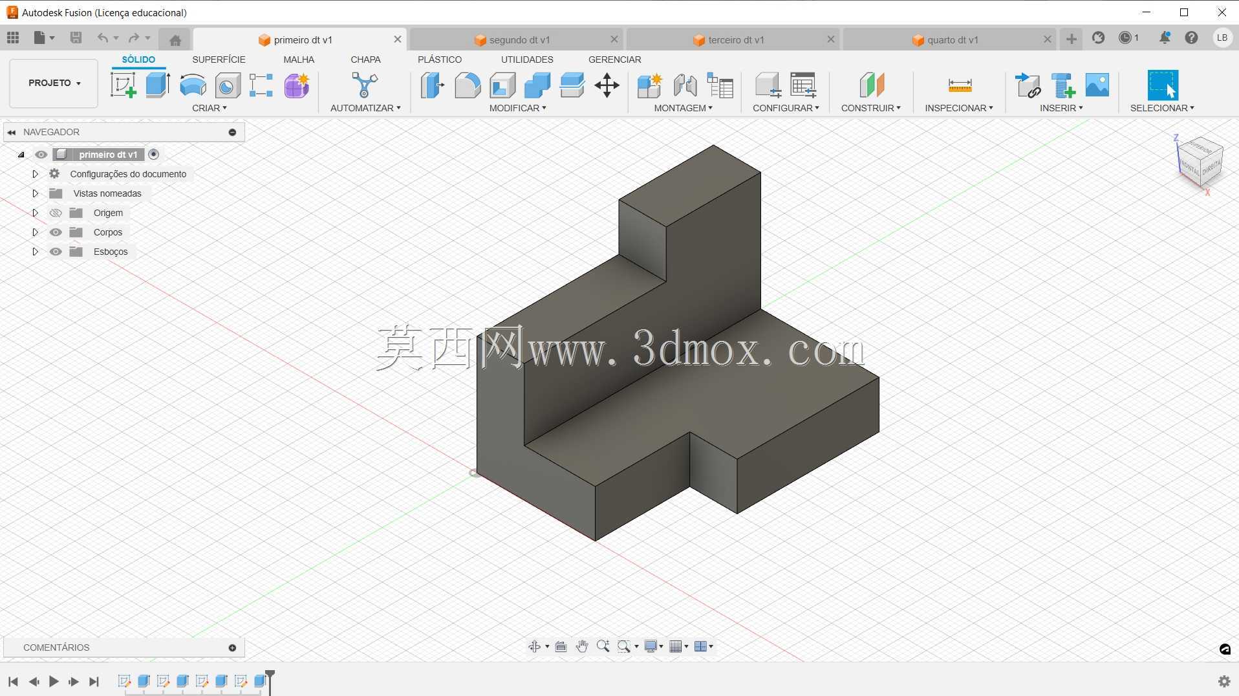
Task: Select the Shell tool
Action: tap(502, 85)
